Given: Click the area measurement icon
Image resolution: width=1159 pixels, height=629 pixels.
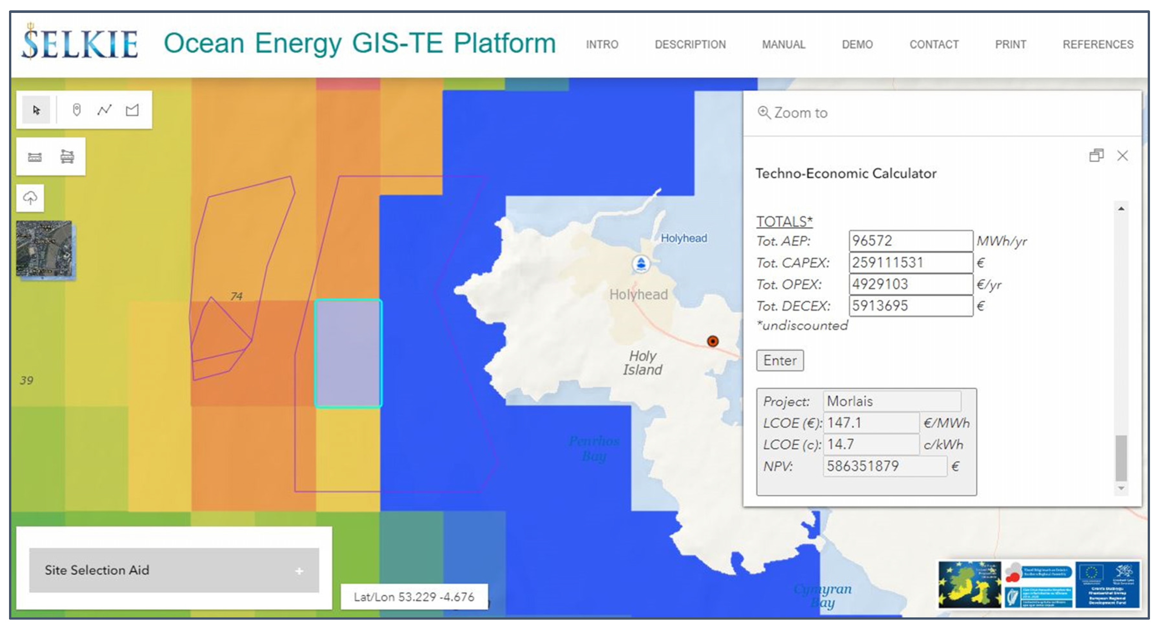Looking at the screenshot, I should click(67, 157).
